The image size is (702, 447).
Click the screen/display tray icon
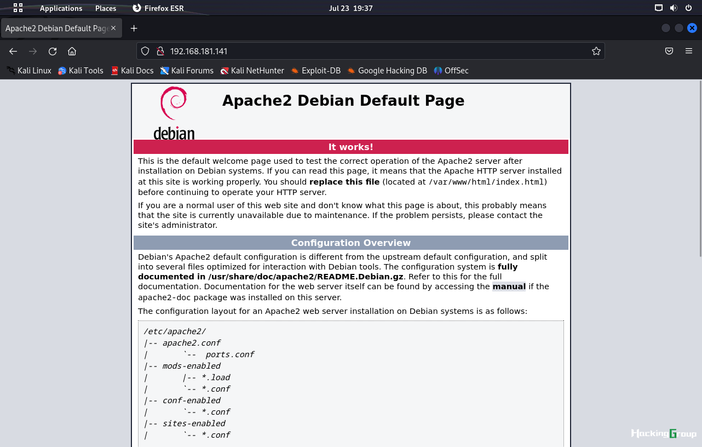point(659,8)
